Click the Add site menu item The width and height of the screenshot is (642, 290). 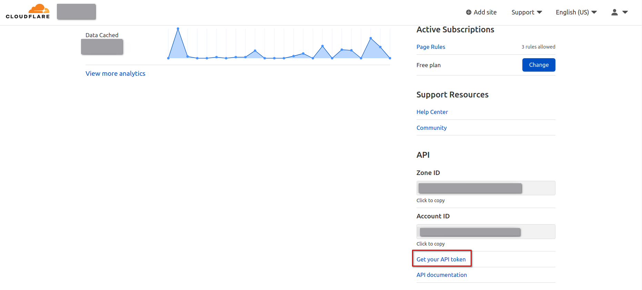(x=485, y=12)
